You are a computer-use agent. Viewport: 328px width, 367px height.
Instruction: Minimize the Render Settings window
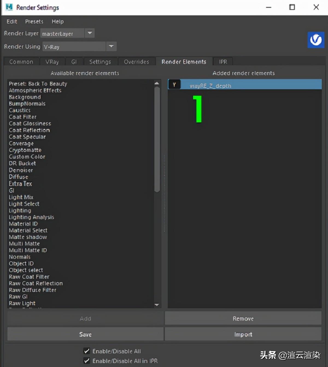click(268, 7)
